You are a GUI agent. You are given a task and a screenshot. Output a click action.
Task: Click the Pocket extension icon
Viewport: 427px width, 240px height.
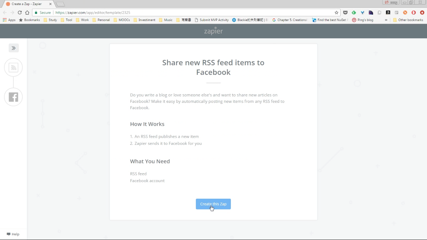coord(345,12)
